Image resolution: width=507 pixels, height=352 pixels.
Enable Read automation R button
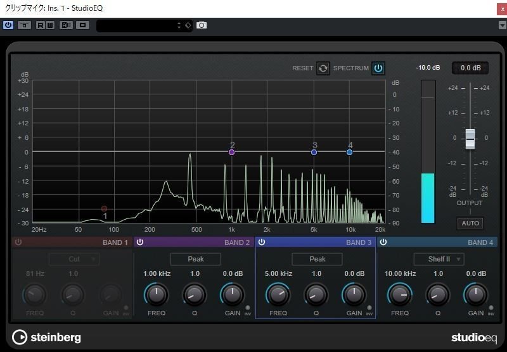(41, 25)
